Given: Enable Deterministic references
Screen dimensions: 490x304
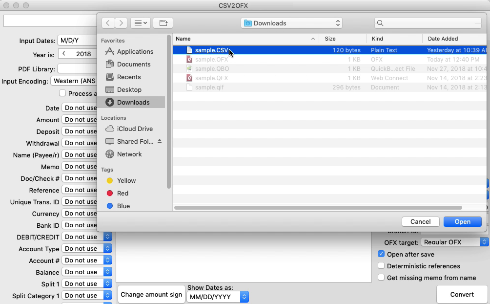Looking at the screenshot, I should click(x=381, y=266).
